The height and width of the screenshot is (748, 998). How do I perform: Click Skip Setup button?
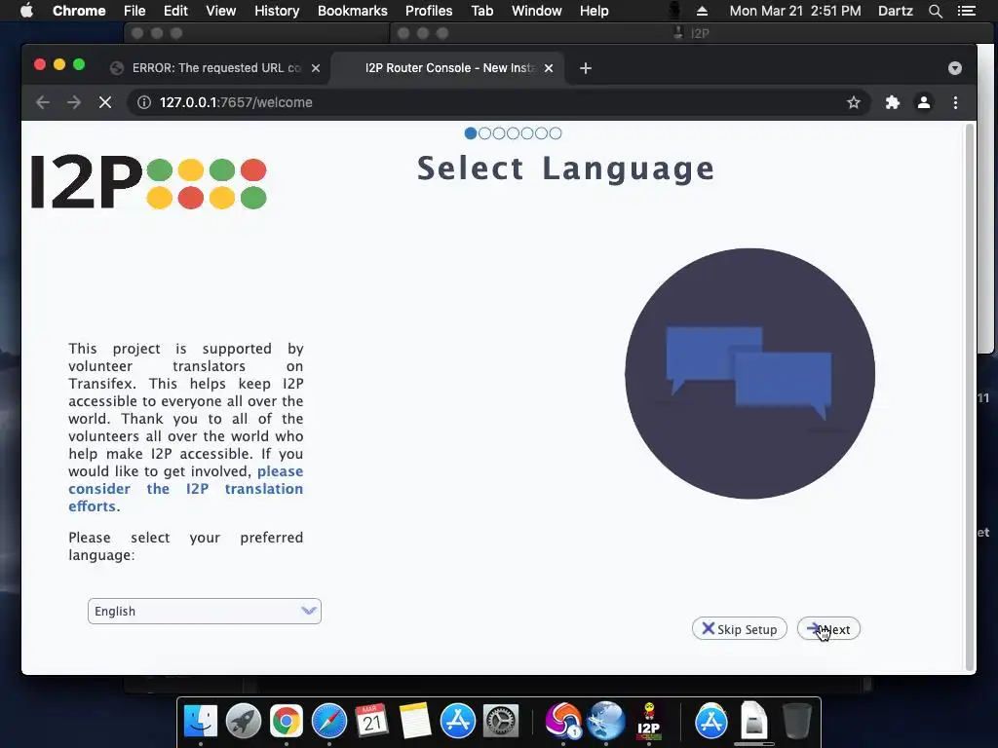(740, 629)
